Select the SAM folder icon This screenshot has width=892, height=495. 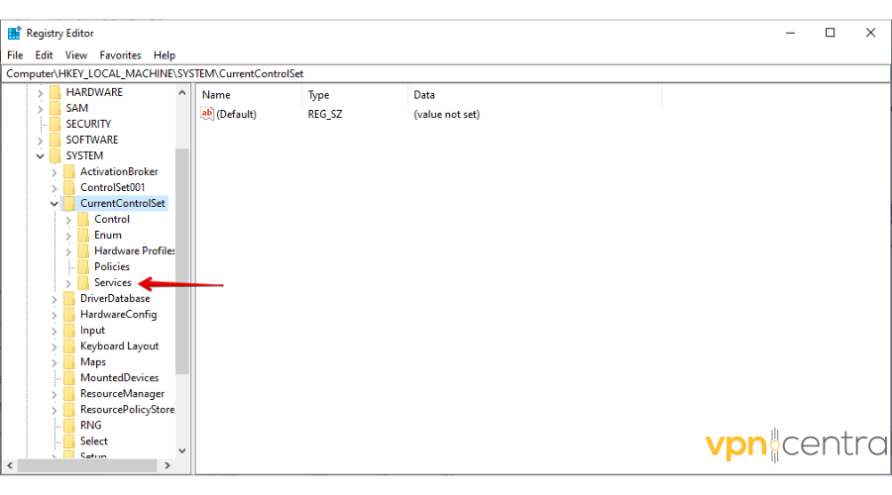coord(56,108)
